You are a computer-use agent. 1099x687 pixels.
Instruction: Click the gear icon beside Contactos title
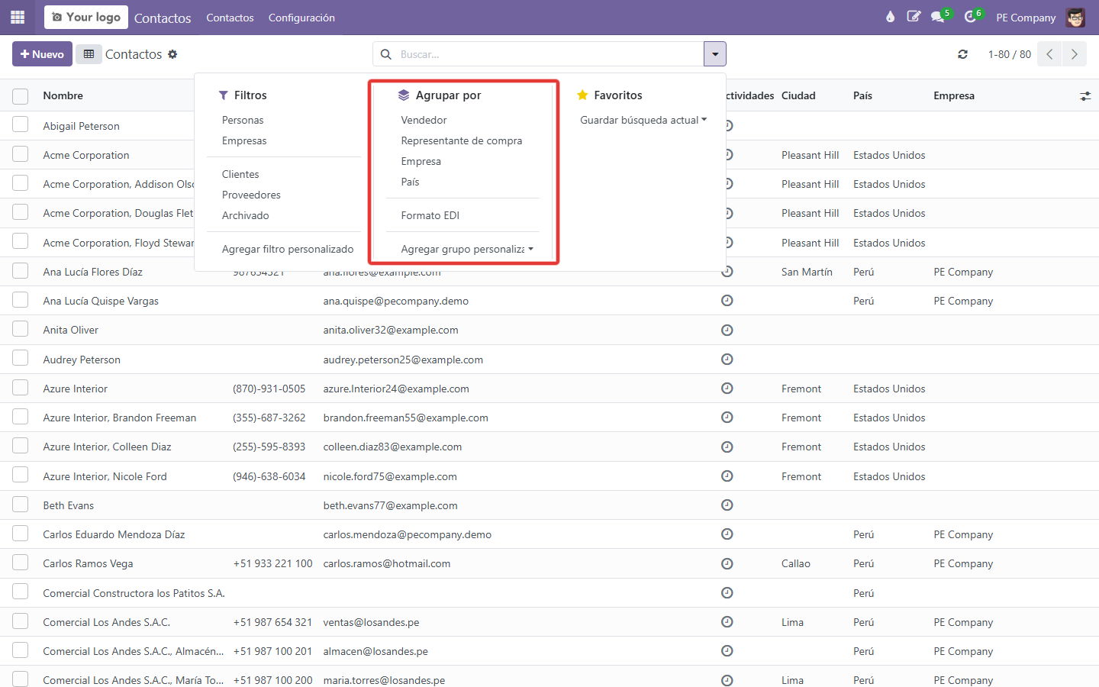pyautogui.click(x=172, y=54)
